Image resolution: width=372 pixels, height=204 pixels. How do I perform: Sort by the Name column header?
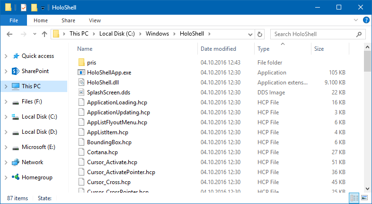pos(85,49)
